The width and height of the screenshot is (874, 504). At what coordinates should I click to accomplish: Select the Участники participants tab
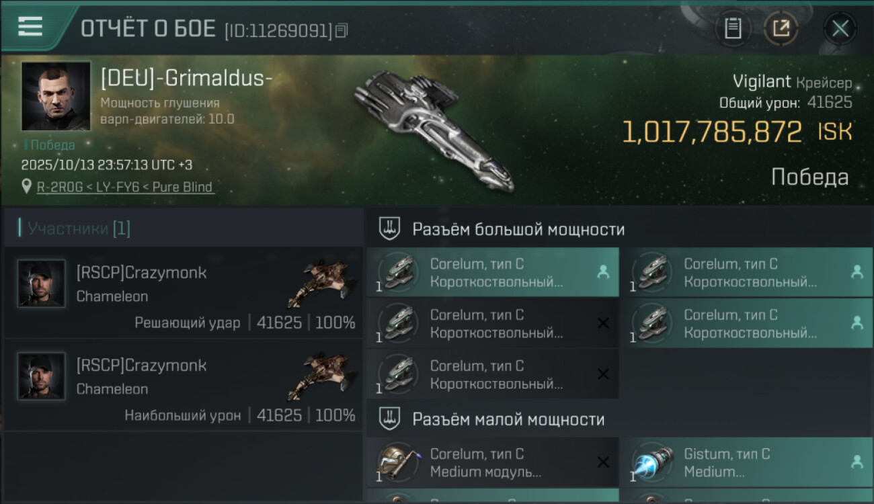(x=74, y=228)
